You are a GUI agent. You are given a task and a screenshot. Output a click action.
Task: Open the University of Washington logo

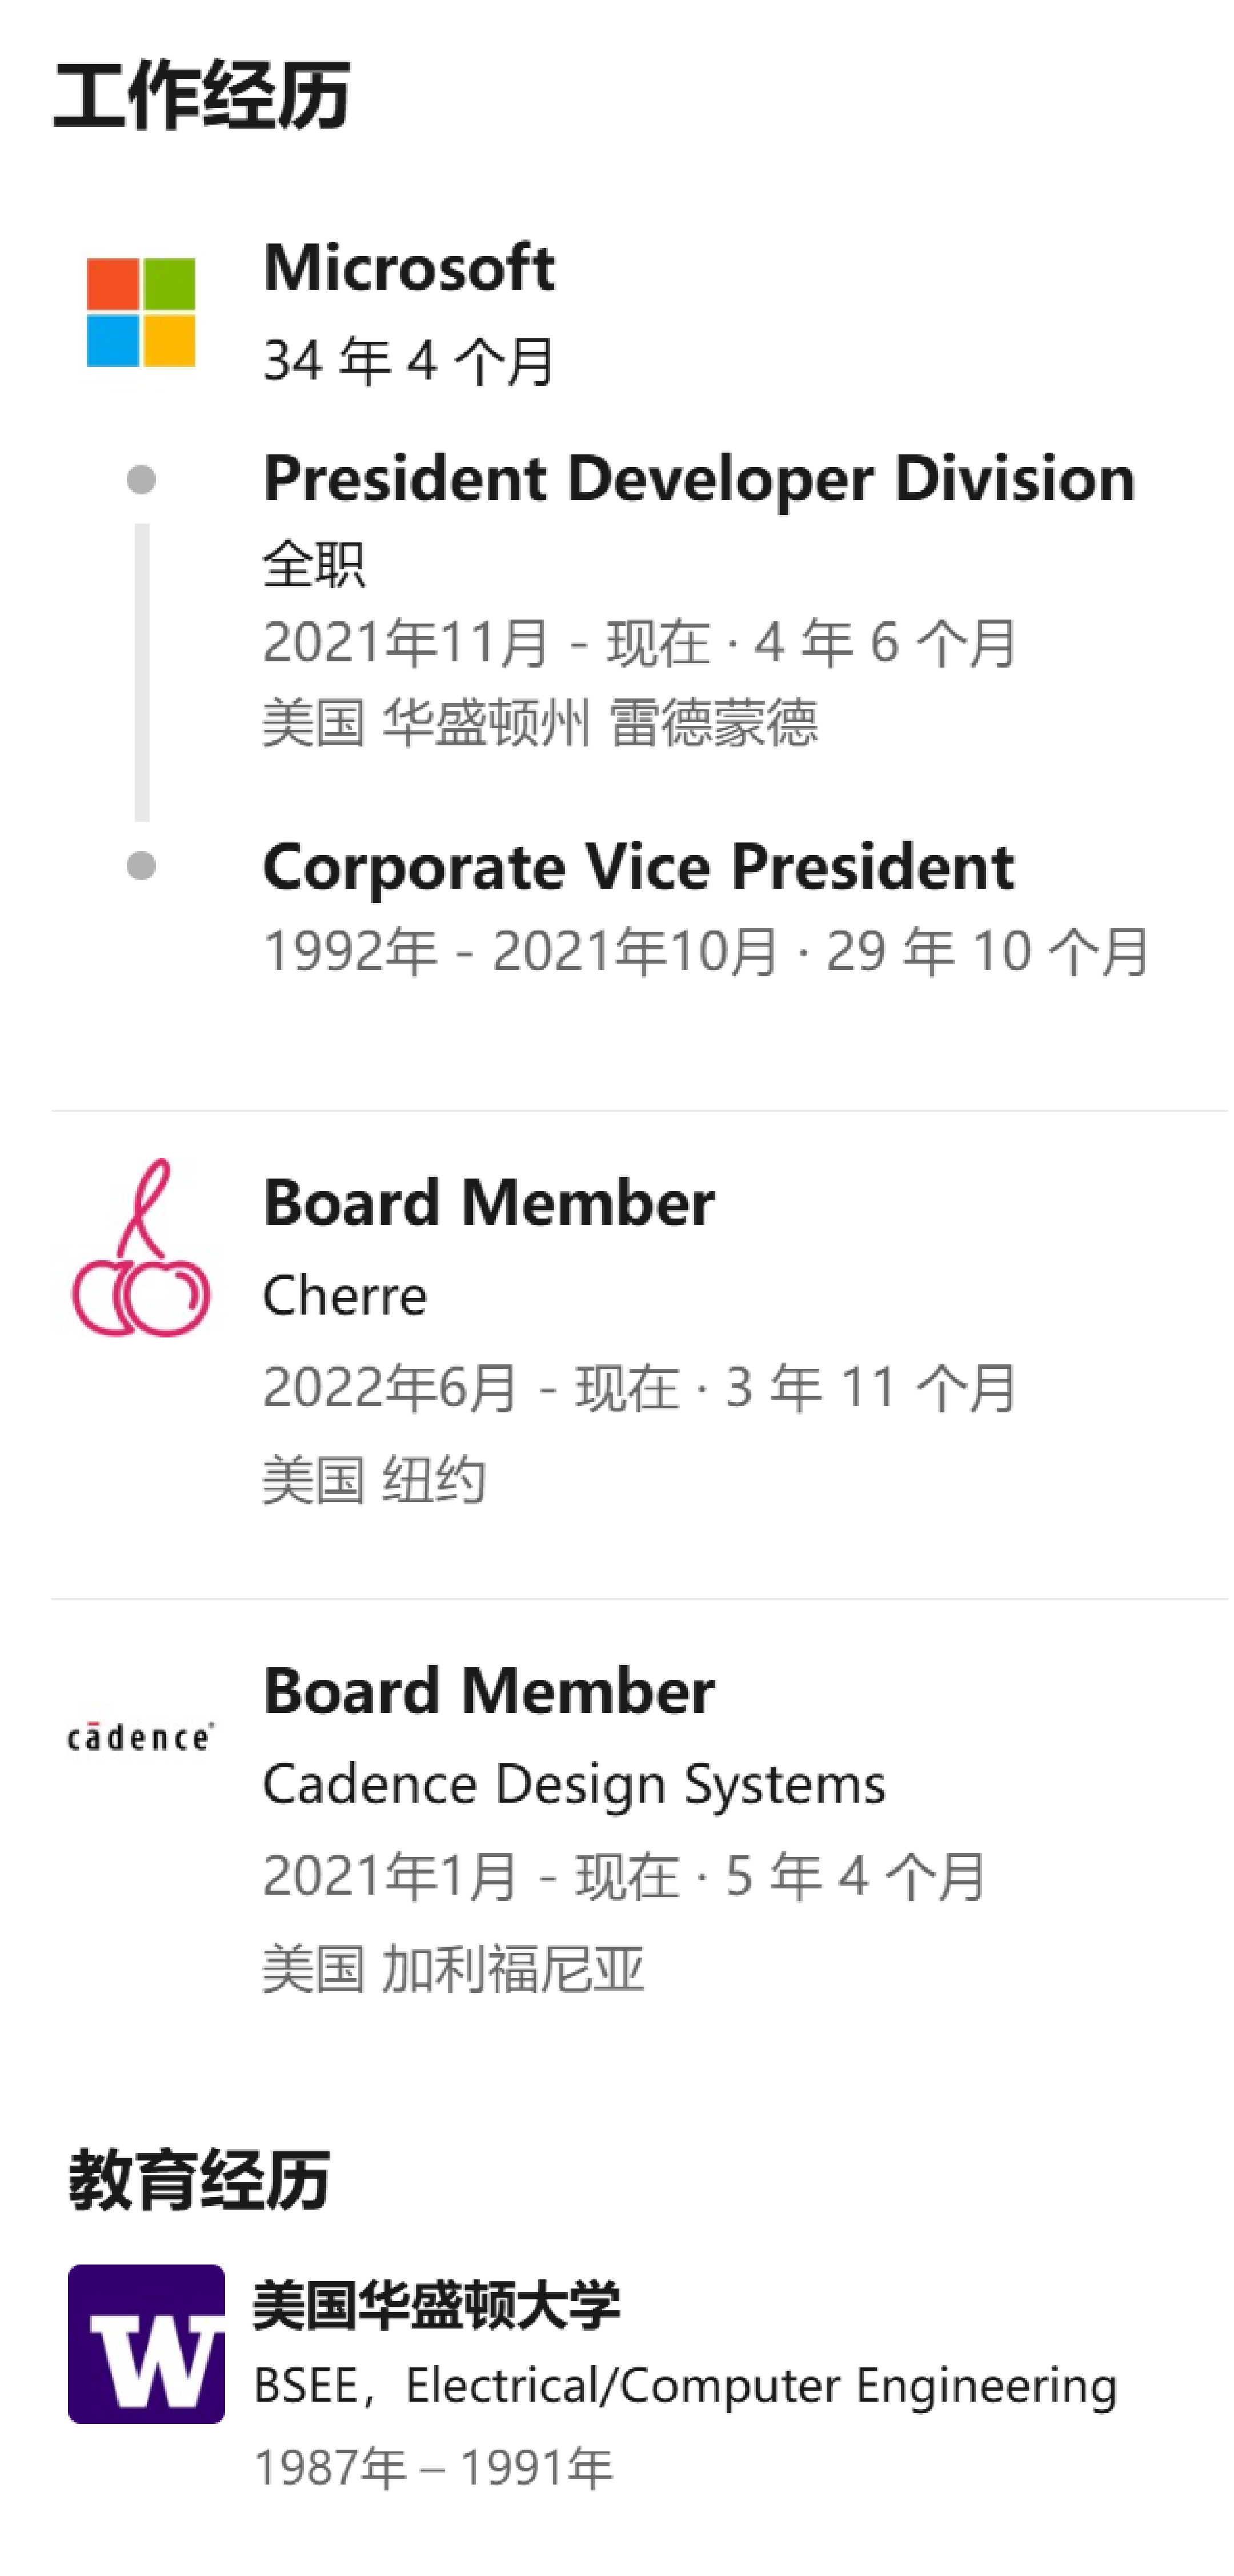tap(146, 2343)
